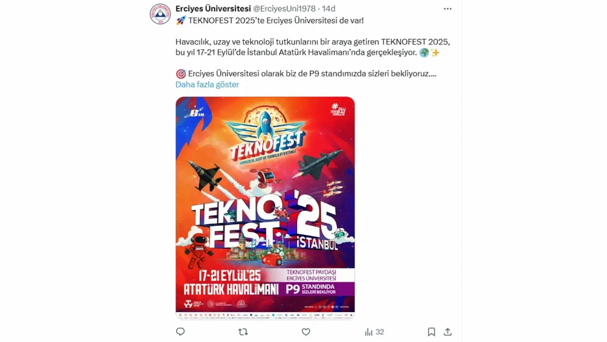
Task: Click the target emoji before Erciyes text
Action: [181, 74]
